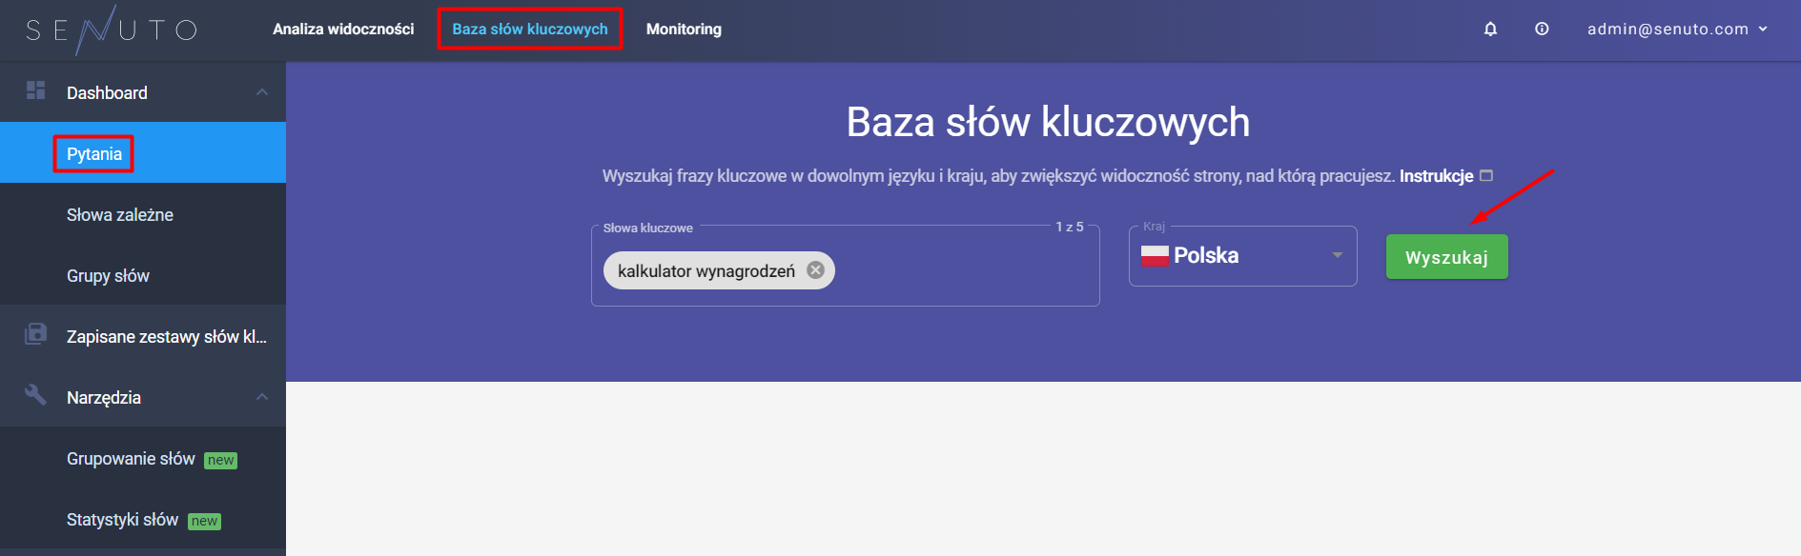
Task: Click the Polska country value
Action: click(x=1206, y=255)
